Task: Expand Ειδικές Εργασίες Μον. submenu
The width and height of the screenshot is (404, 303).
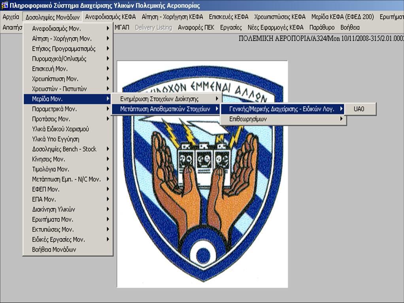Action: tap(68, 239)
